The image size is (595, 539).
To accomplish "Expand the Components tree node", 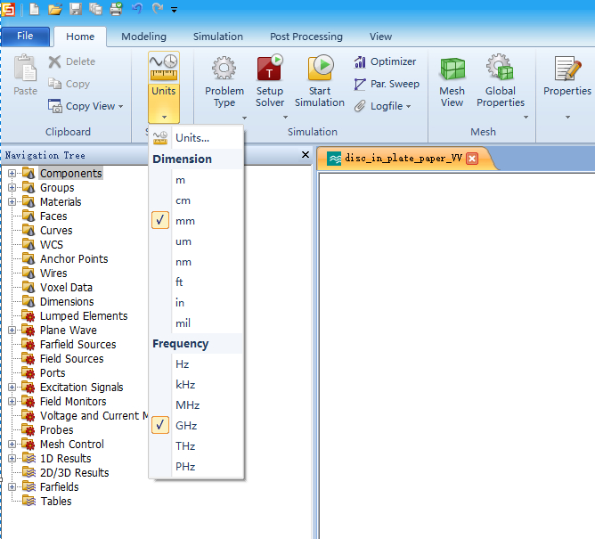I will pos(12,173).
